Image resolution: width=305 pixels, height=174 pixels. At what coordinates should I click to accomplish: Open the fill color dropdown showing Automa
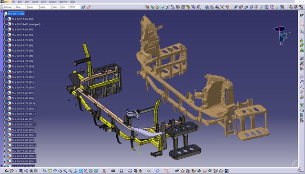[9, 7]
